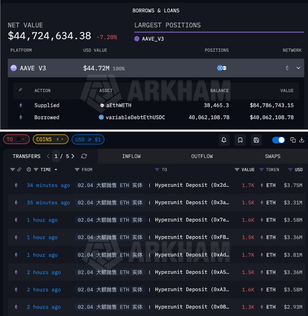Click the 1.3K ETH value
The image size is (308, 316).
point(248,307)
